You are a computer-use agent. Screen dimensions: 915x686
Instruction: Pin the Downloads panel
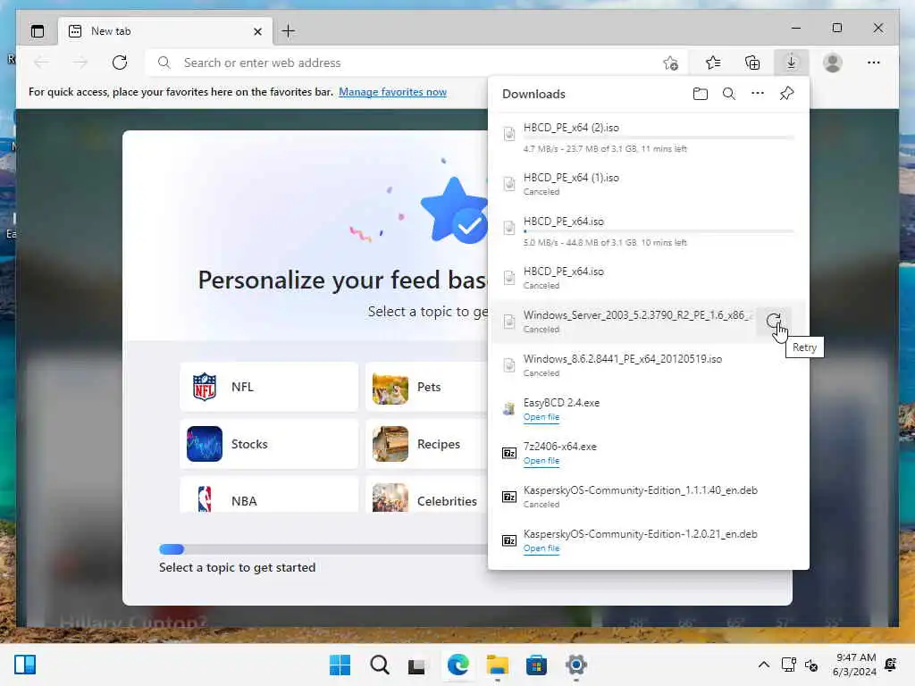click(x=786, y=93)
